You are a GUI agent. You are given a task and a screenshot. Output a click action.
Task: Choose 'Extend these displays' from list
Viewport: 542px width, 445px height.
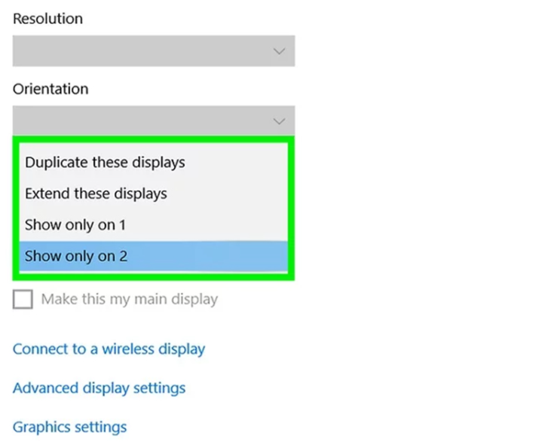[x=96, y=194]
